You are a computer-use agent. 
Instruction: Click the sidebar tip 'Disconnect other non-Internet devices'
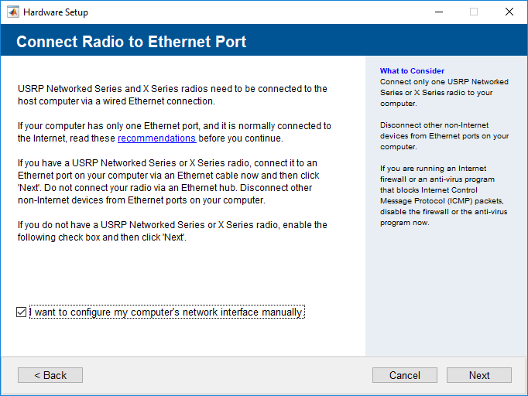[444, 135]
